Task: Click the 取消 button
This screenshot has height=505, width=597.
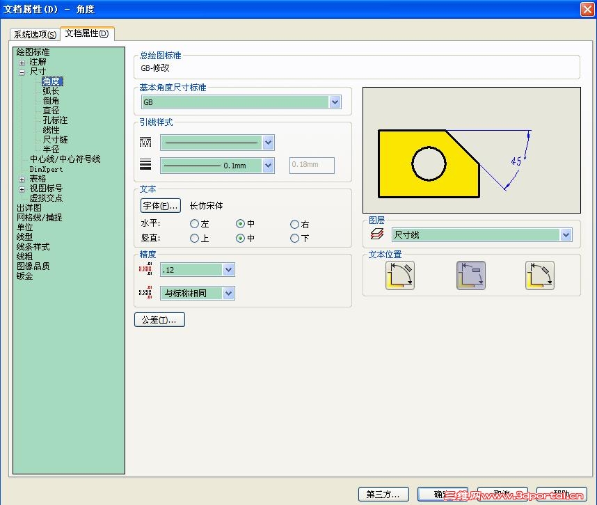Action: point(502,494)
